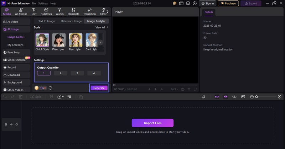Switch to the Text tab
285x149 pixels.
pyautogui.click(x=34, y=12)
